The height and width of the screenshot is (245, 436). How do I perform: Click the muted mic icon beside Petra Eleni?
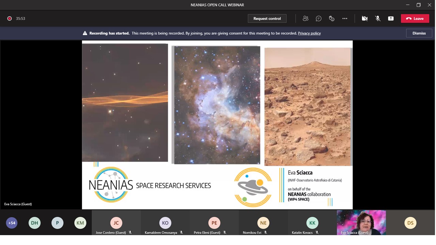click(x=224, y=233)
